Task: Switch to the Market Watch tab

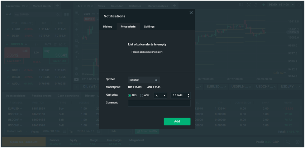Action: click(42, 6)
